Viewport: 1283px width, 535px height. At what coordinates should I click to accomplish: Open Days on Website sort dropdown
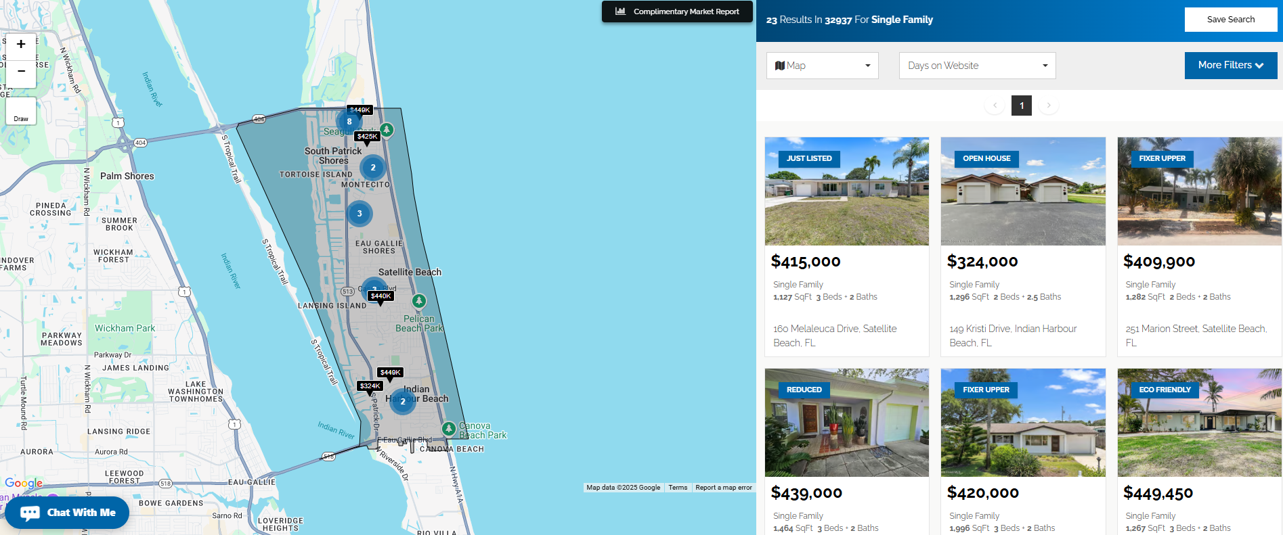978,66
